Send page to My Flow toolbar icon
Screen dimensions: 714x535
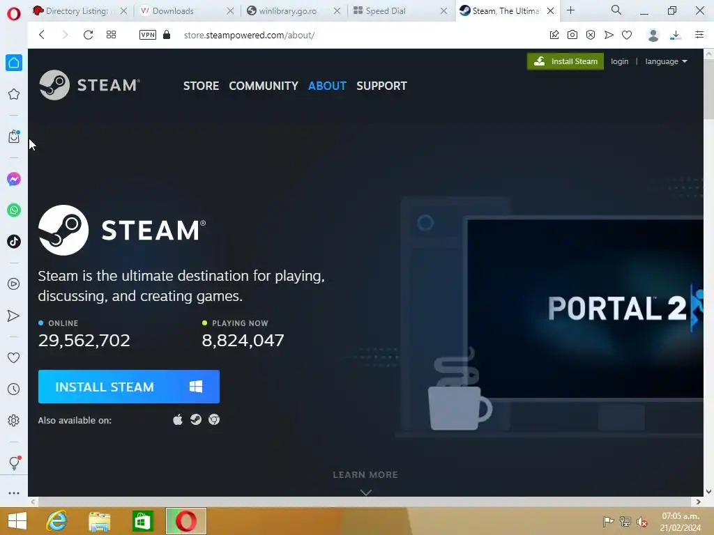point(609,35)
